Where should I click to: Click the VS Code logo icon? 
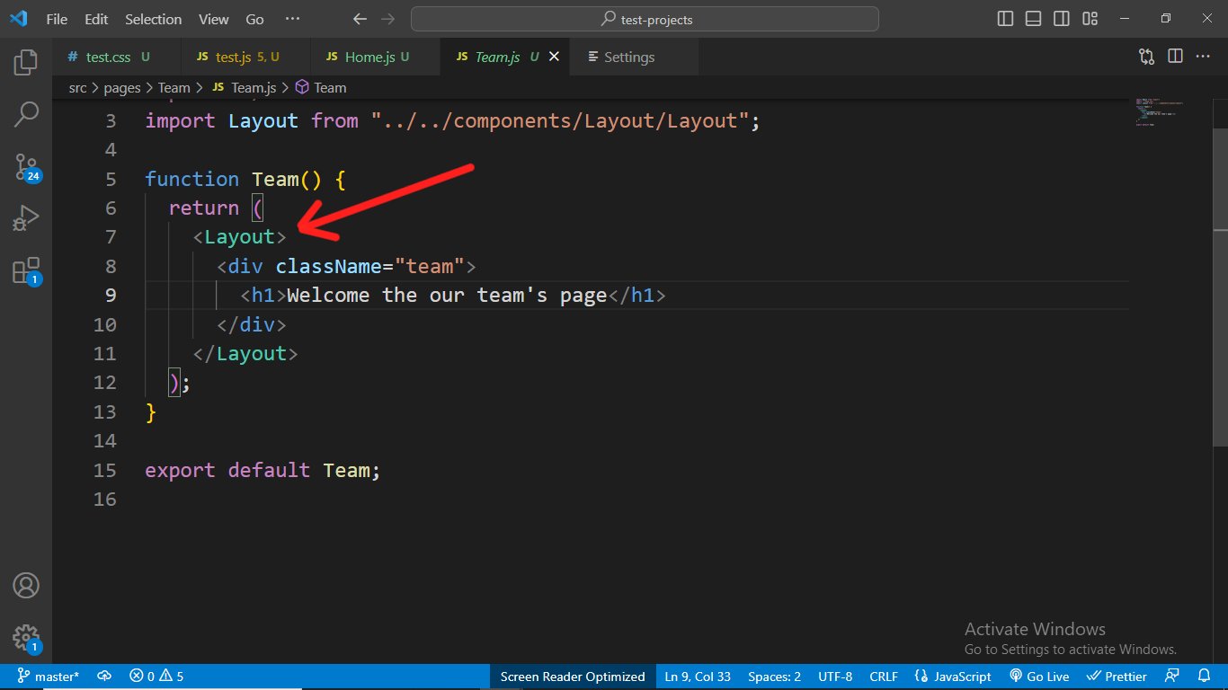point(18,19)
